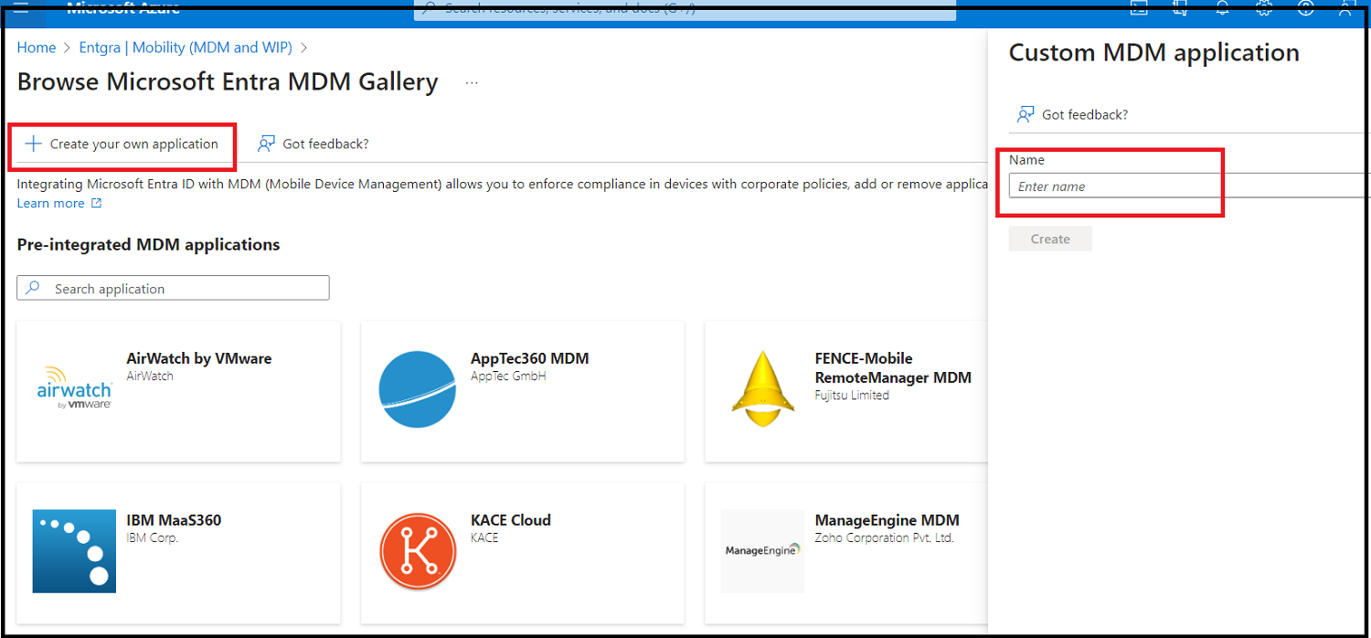The height and width of the screenshot is (638, 1371).
Task: Go to the Home breadcrumb
Action: [x=37, y=48]
